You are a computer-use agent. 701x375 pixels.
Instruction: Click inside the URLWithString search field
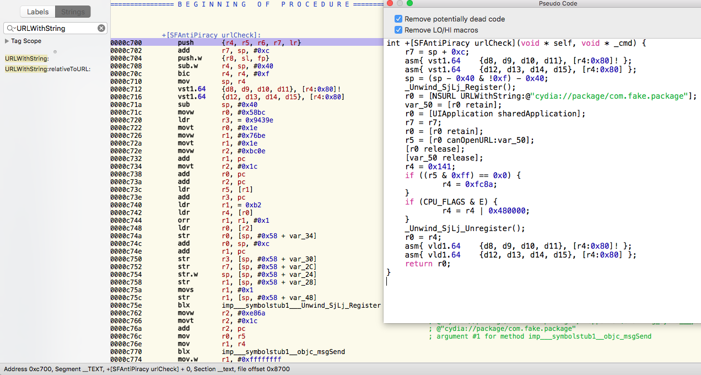(55, 28)
